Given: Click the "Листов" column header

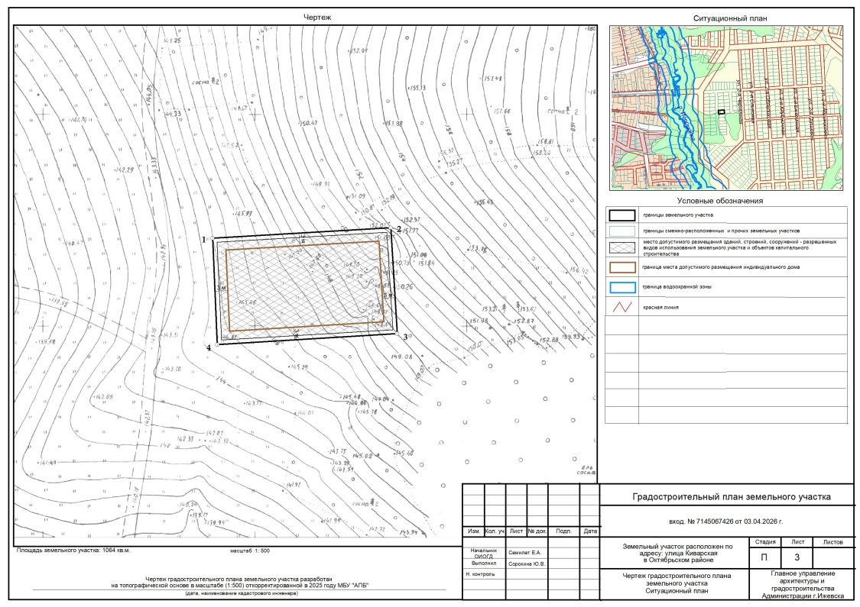Looking at the screenshot, I should tap(832, 542).
